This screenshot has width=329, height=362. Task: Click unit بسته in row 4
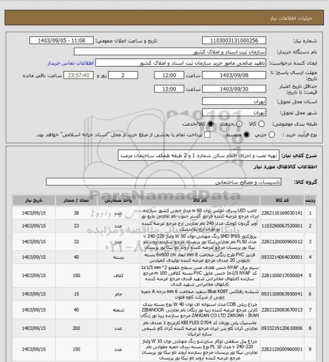[119, 258]
